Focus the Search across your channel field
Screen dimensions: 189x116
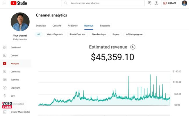pyautogui.click(x=103, y=3)
